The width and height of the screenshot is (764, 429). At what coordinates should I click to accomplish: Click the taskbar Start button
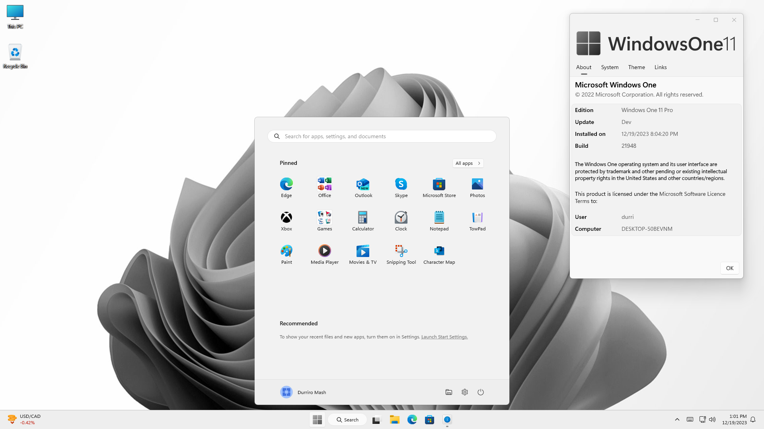pyautogui.click(x=317, y=419)
